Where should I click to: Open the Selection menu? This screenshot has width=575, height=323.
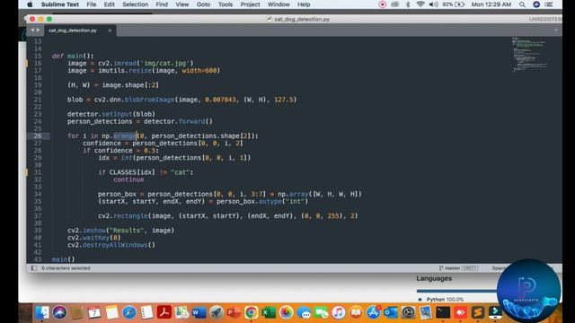135,4
